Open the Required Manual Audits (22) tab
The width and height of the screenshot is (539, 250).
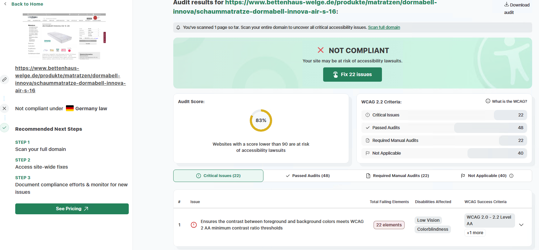pos(397,176)
